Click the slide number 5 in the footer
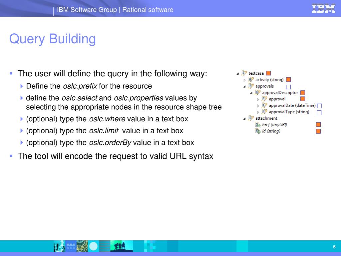The width and height of the screenshot is (341, 256). (334, 247)
